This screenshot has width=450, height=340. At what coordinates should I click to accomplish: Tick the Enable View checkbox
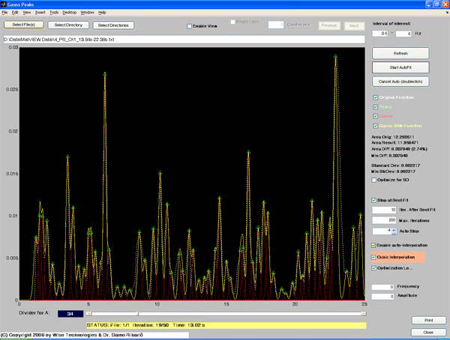[189, 26]
